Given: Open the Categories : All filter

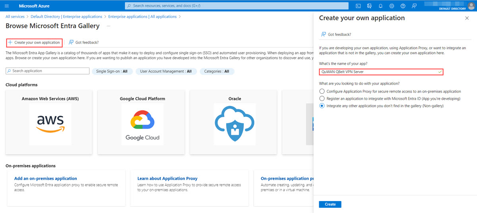Looking at the screenshot, I should coord(217,71).
